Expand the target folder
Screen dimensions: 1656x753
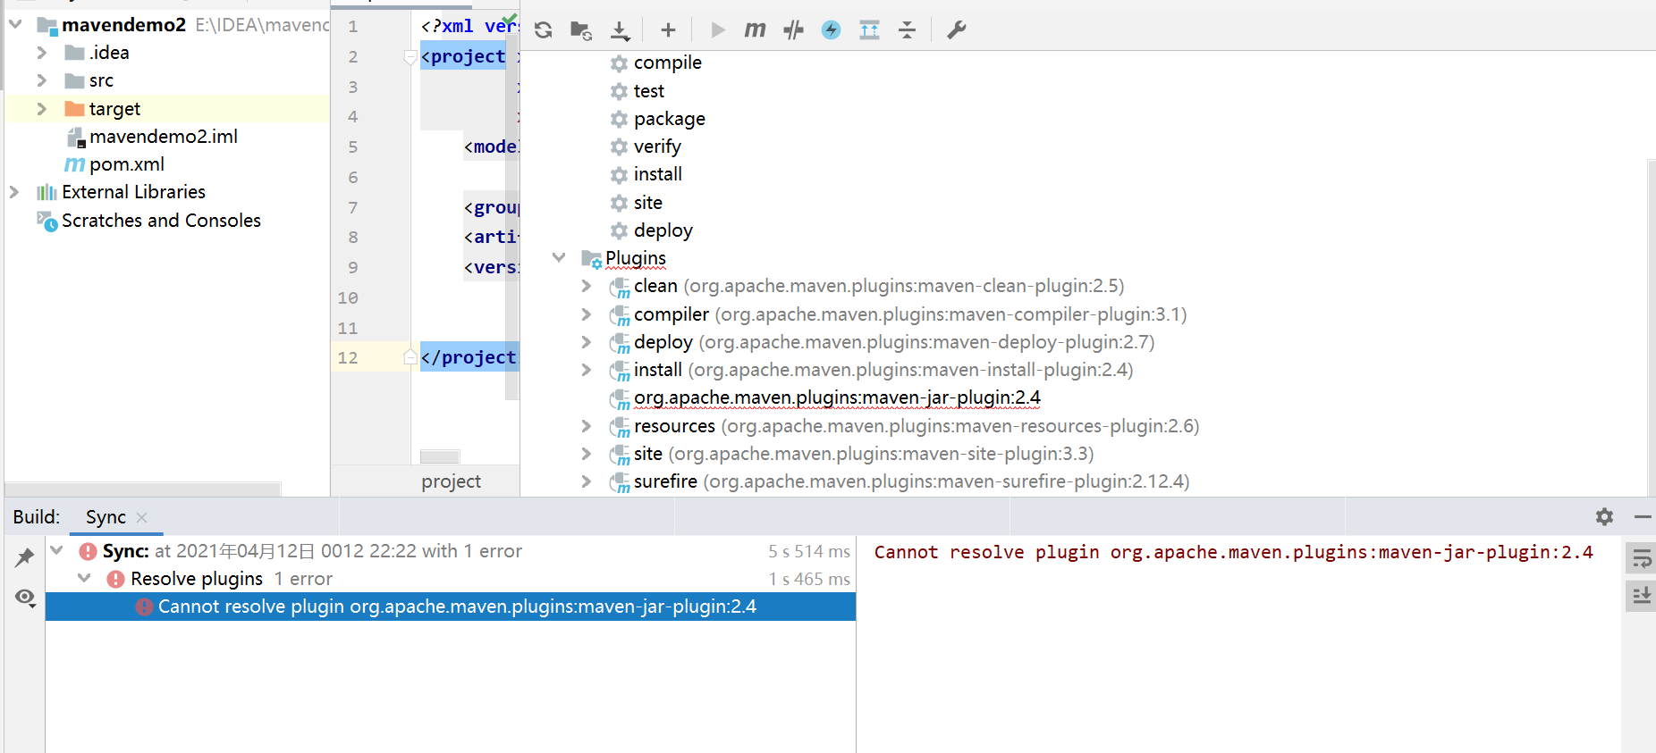pos(42,109)
